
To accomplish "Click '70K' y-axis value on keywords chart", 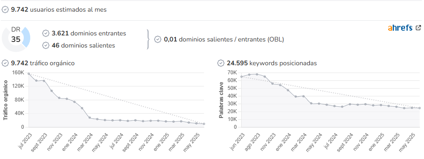I will (x=232, y=73).
